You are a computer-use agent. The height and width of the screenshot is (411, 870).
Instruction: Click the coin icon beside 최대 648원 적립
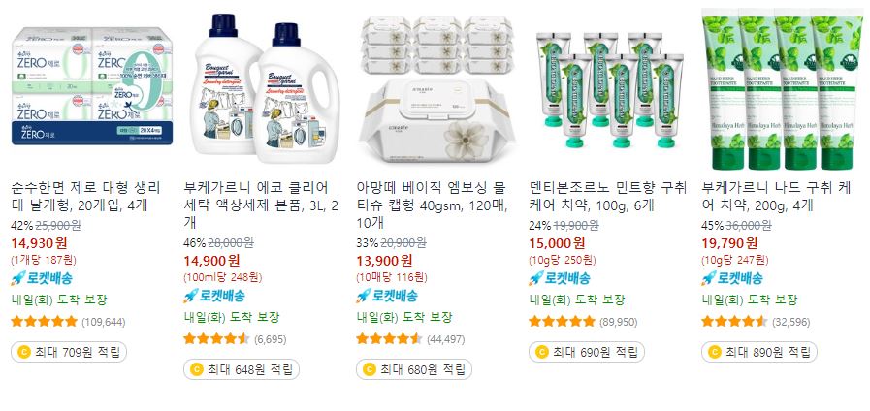pos(196,369)
